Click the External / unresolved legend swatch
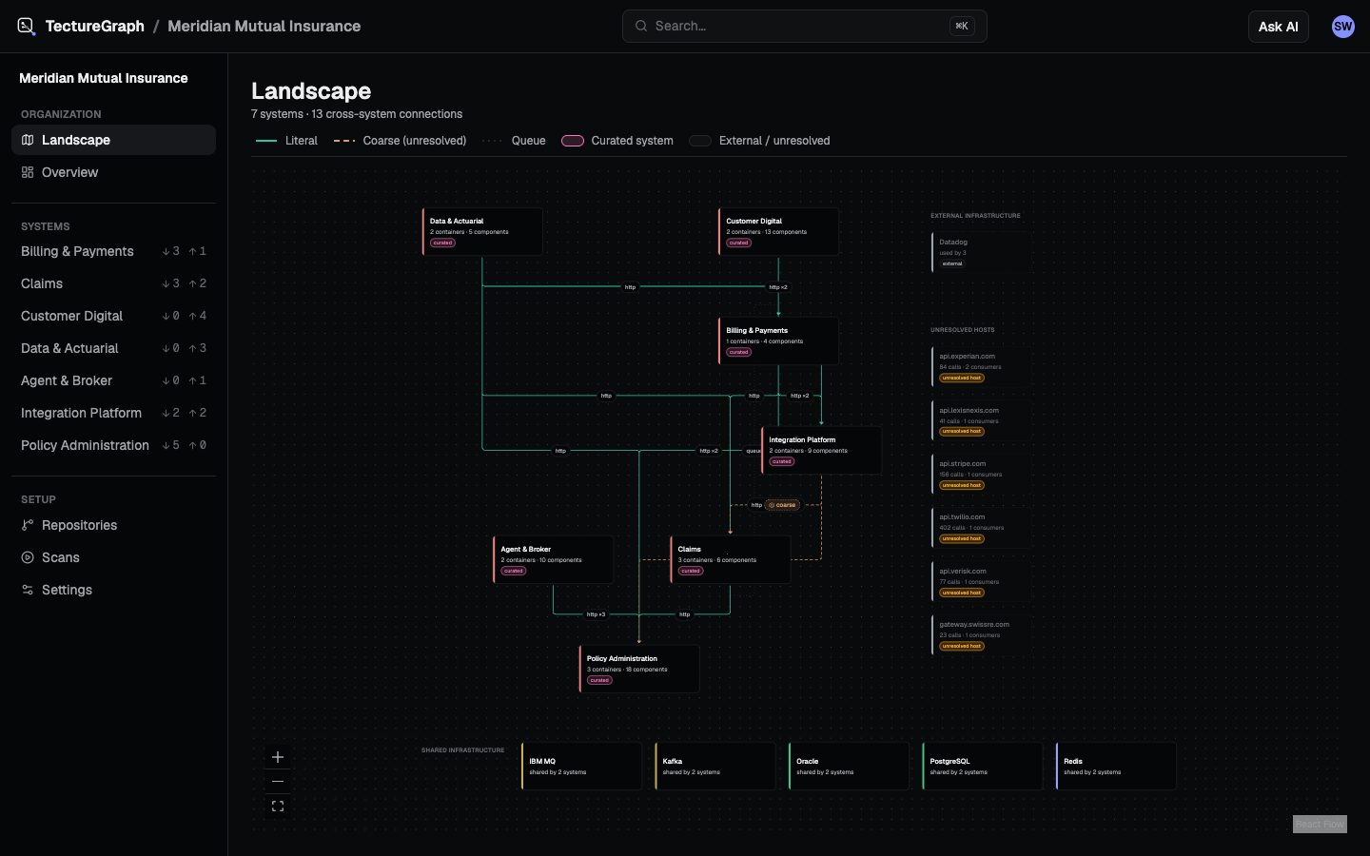Image resolution: width=1370 pixels, height=856 pixels. [700, 141]
